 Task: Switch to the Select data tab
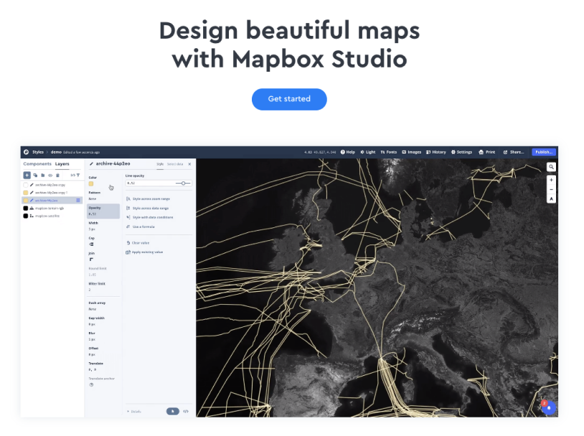[176, 163]
